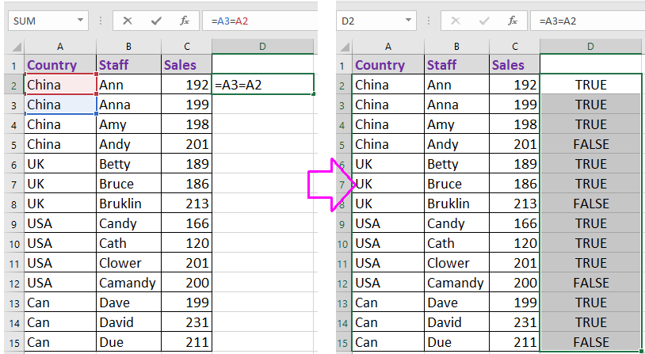Select column D header in right worksheet

pyautogui.click(x=590, y=47)
